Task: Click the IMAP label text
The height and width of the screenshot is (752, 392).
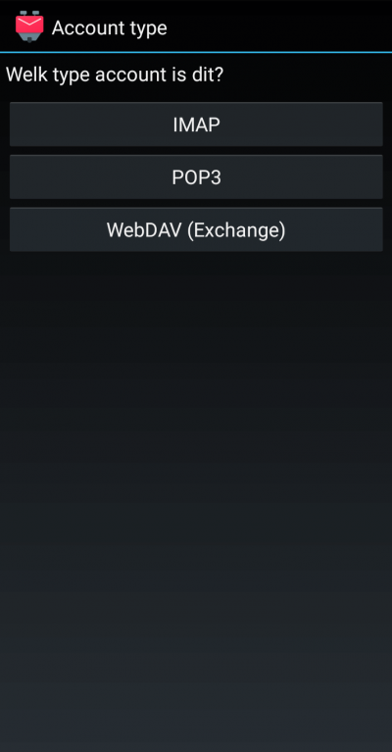Action: point(196,125)
